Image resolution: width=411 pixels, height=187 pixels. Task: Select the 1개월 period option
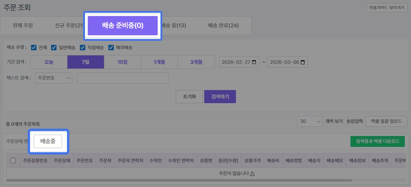tap(159, 62)
